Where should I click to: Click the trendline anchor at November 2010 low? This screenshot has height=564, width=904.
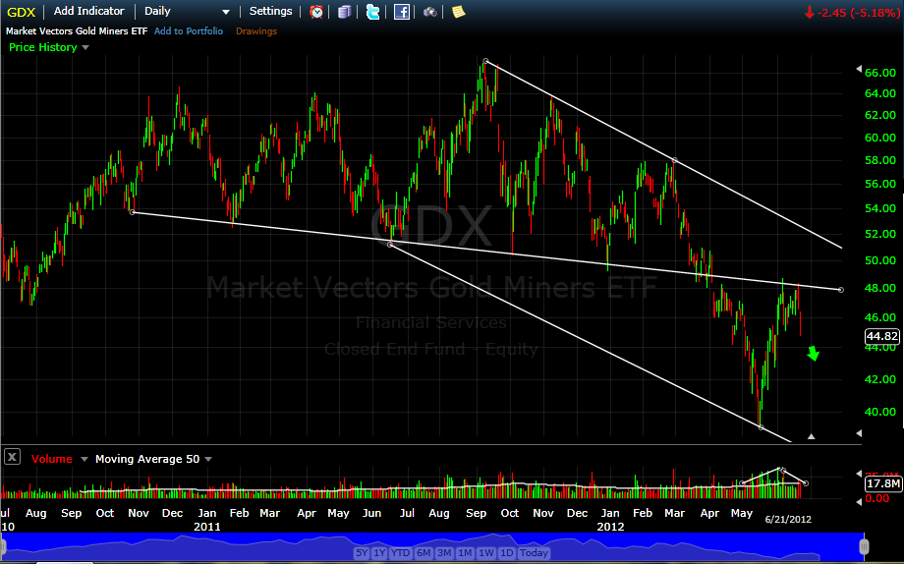click(132, 212)
